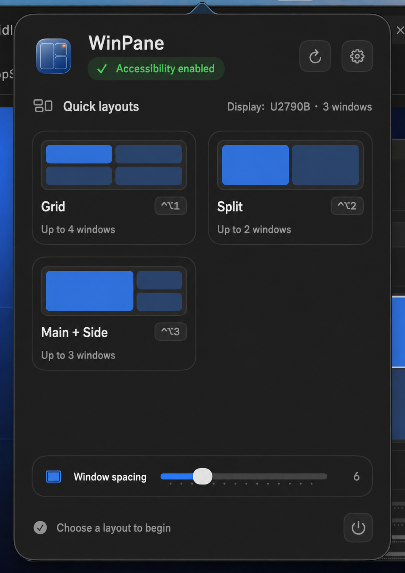Click the Split shortcut badge ⌃⌥2

coord(347,206)
